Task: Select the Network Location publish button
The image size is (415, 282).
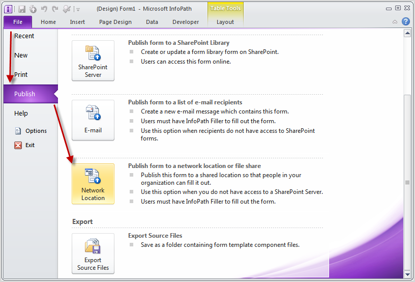Action: [x=93, y=184]
